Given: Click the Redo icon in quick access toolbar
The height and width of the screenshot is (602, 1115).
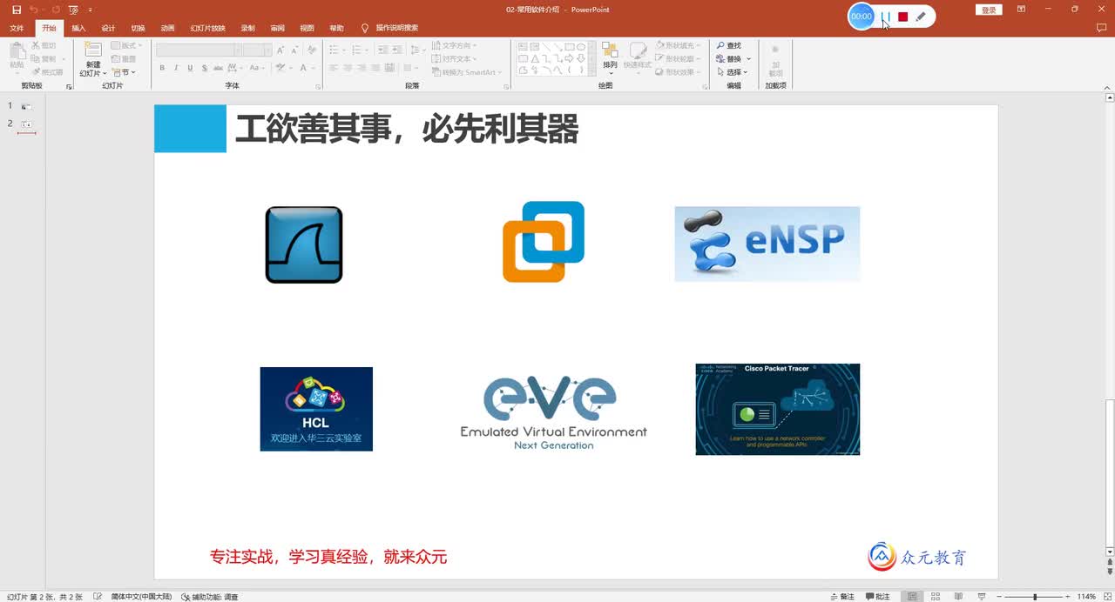Looking at the screenshot, I should click(57, 10).
